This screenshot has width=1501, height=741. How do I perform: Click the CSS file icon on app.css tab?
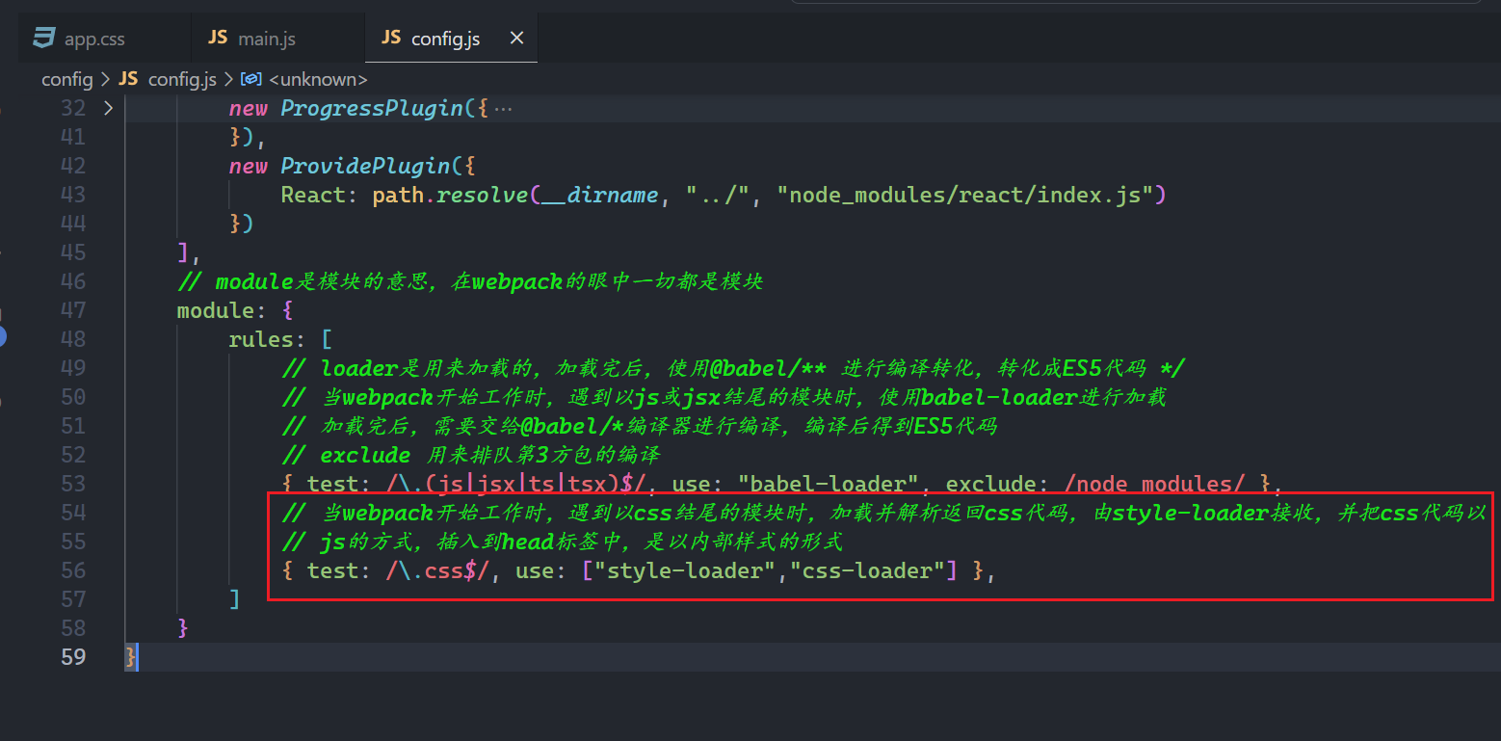(44, 39)
